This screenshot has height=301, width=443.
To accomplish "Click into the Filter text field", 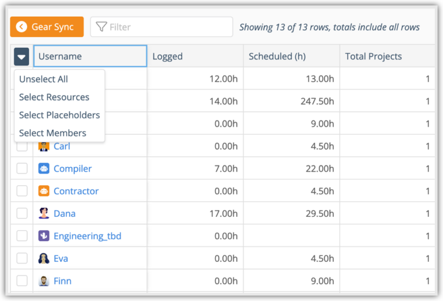I will (x=167, y=27).
